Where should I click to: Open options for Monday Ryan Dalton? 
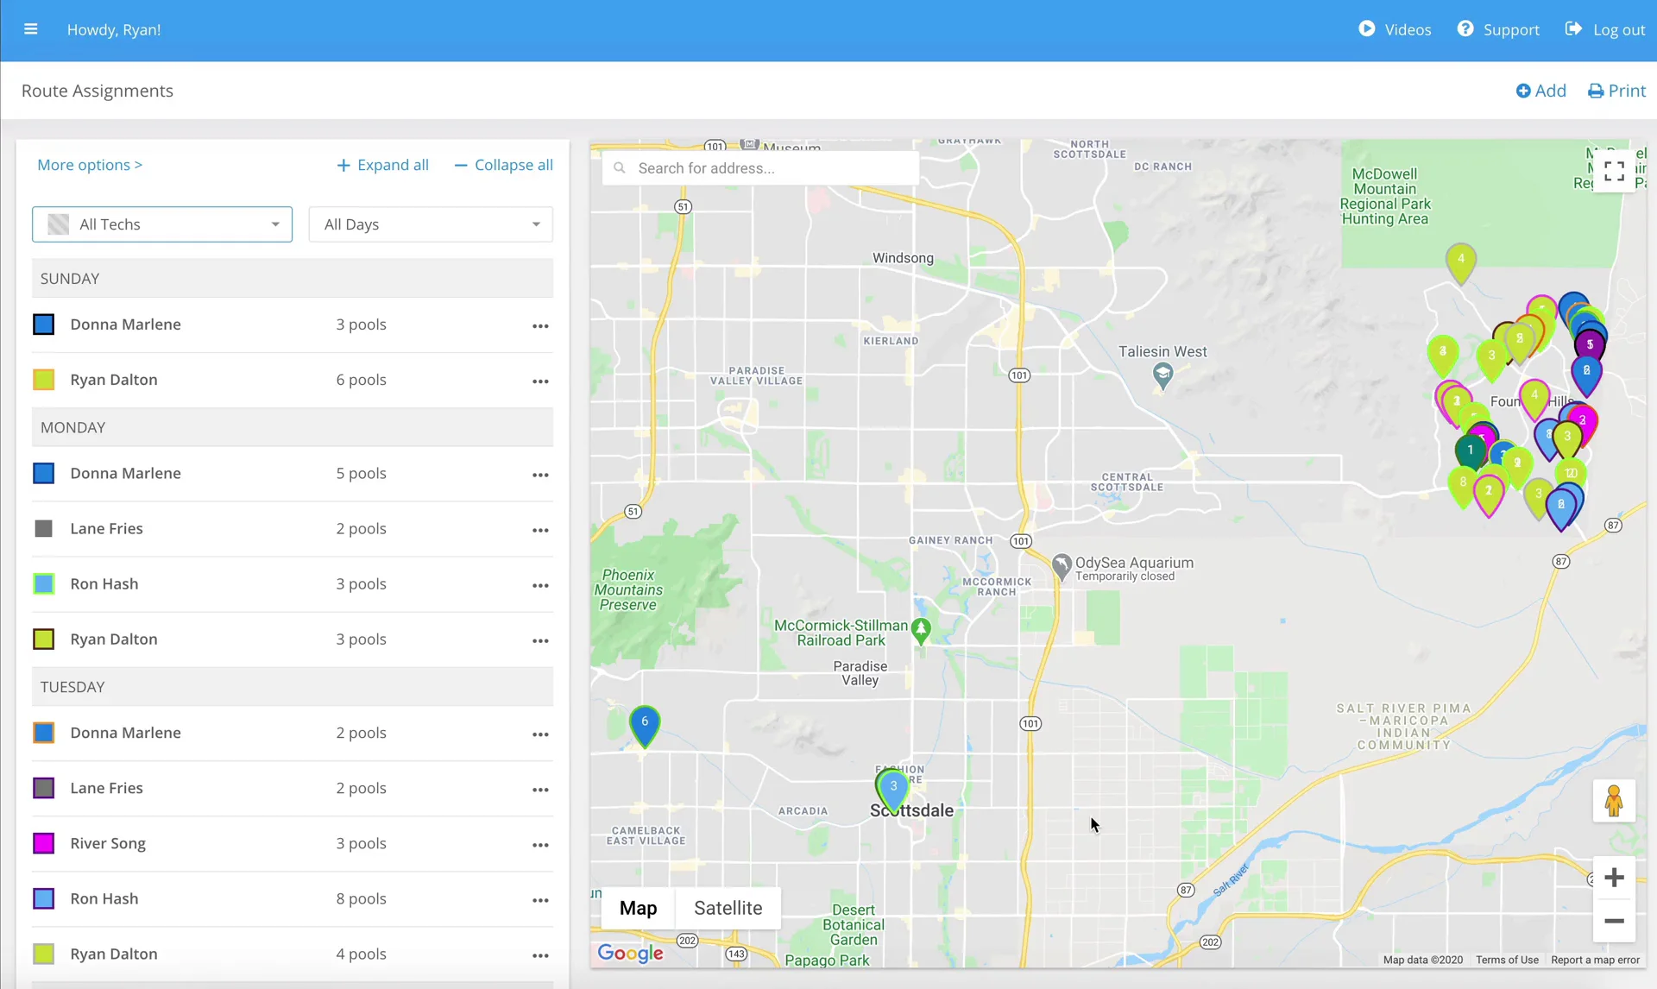540,640
